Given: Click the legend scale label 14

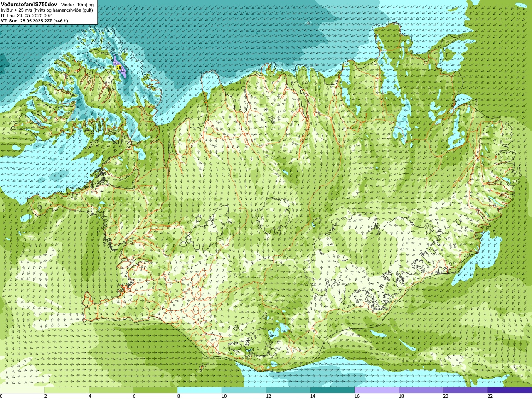Looking at the screenshot, I should pos(313,397).
